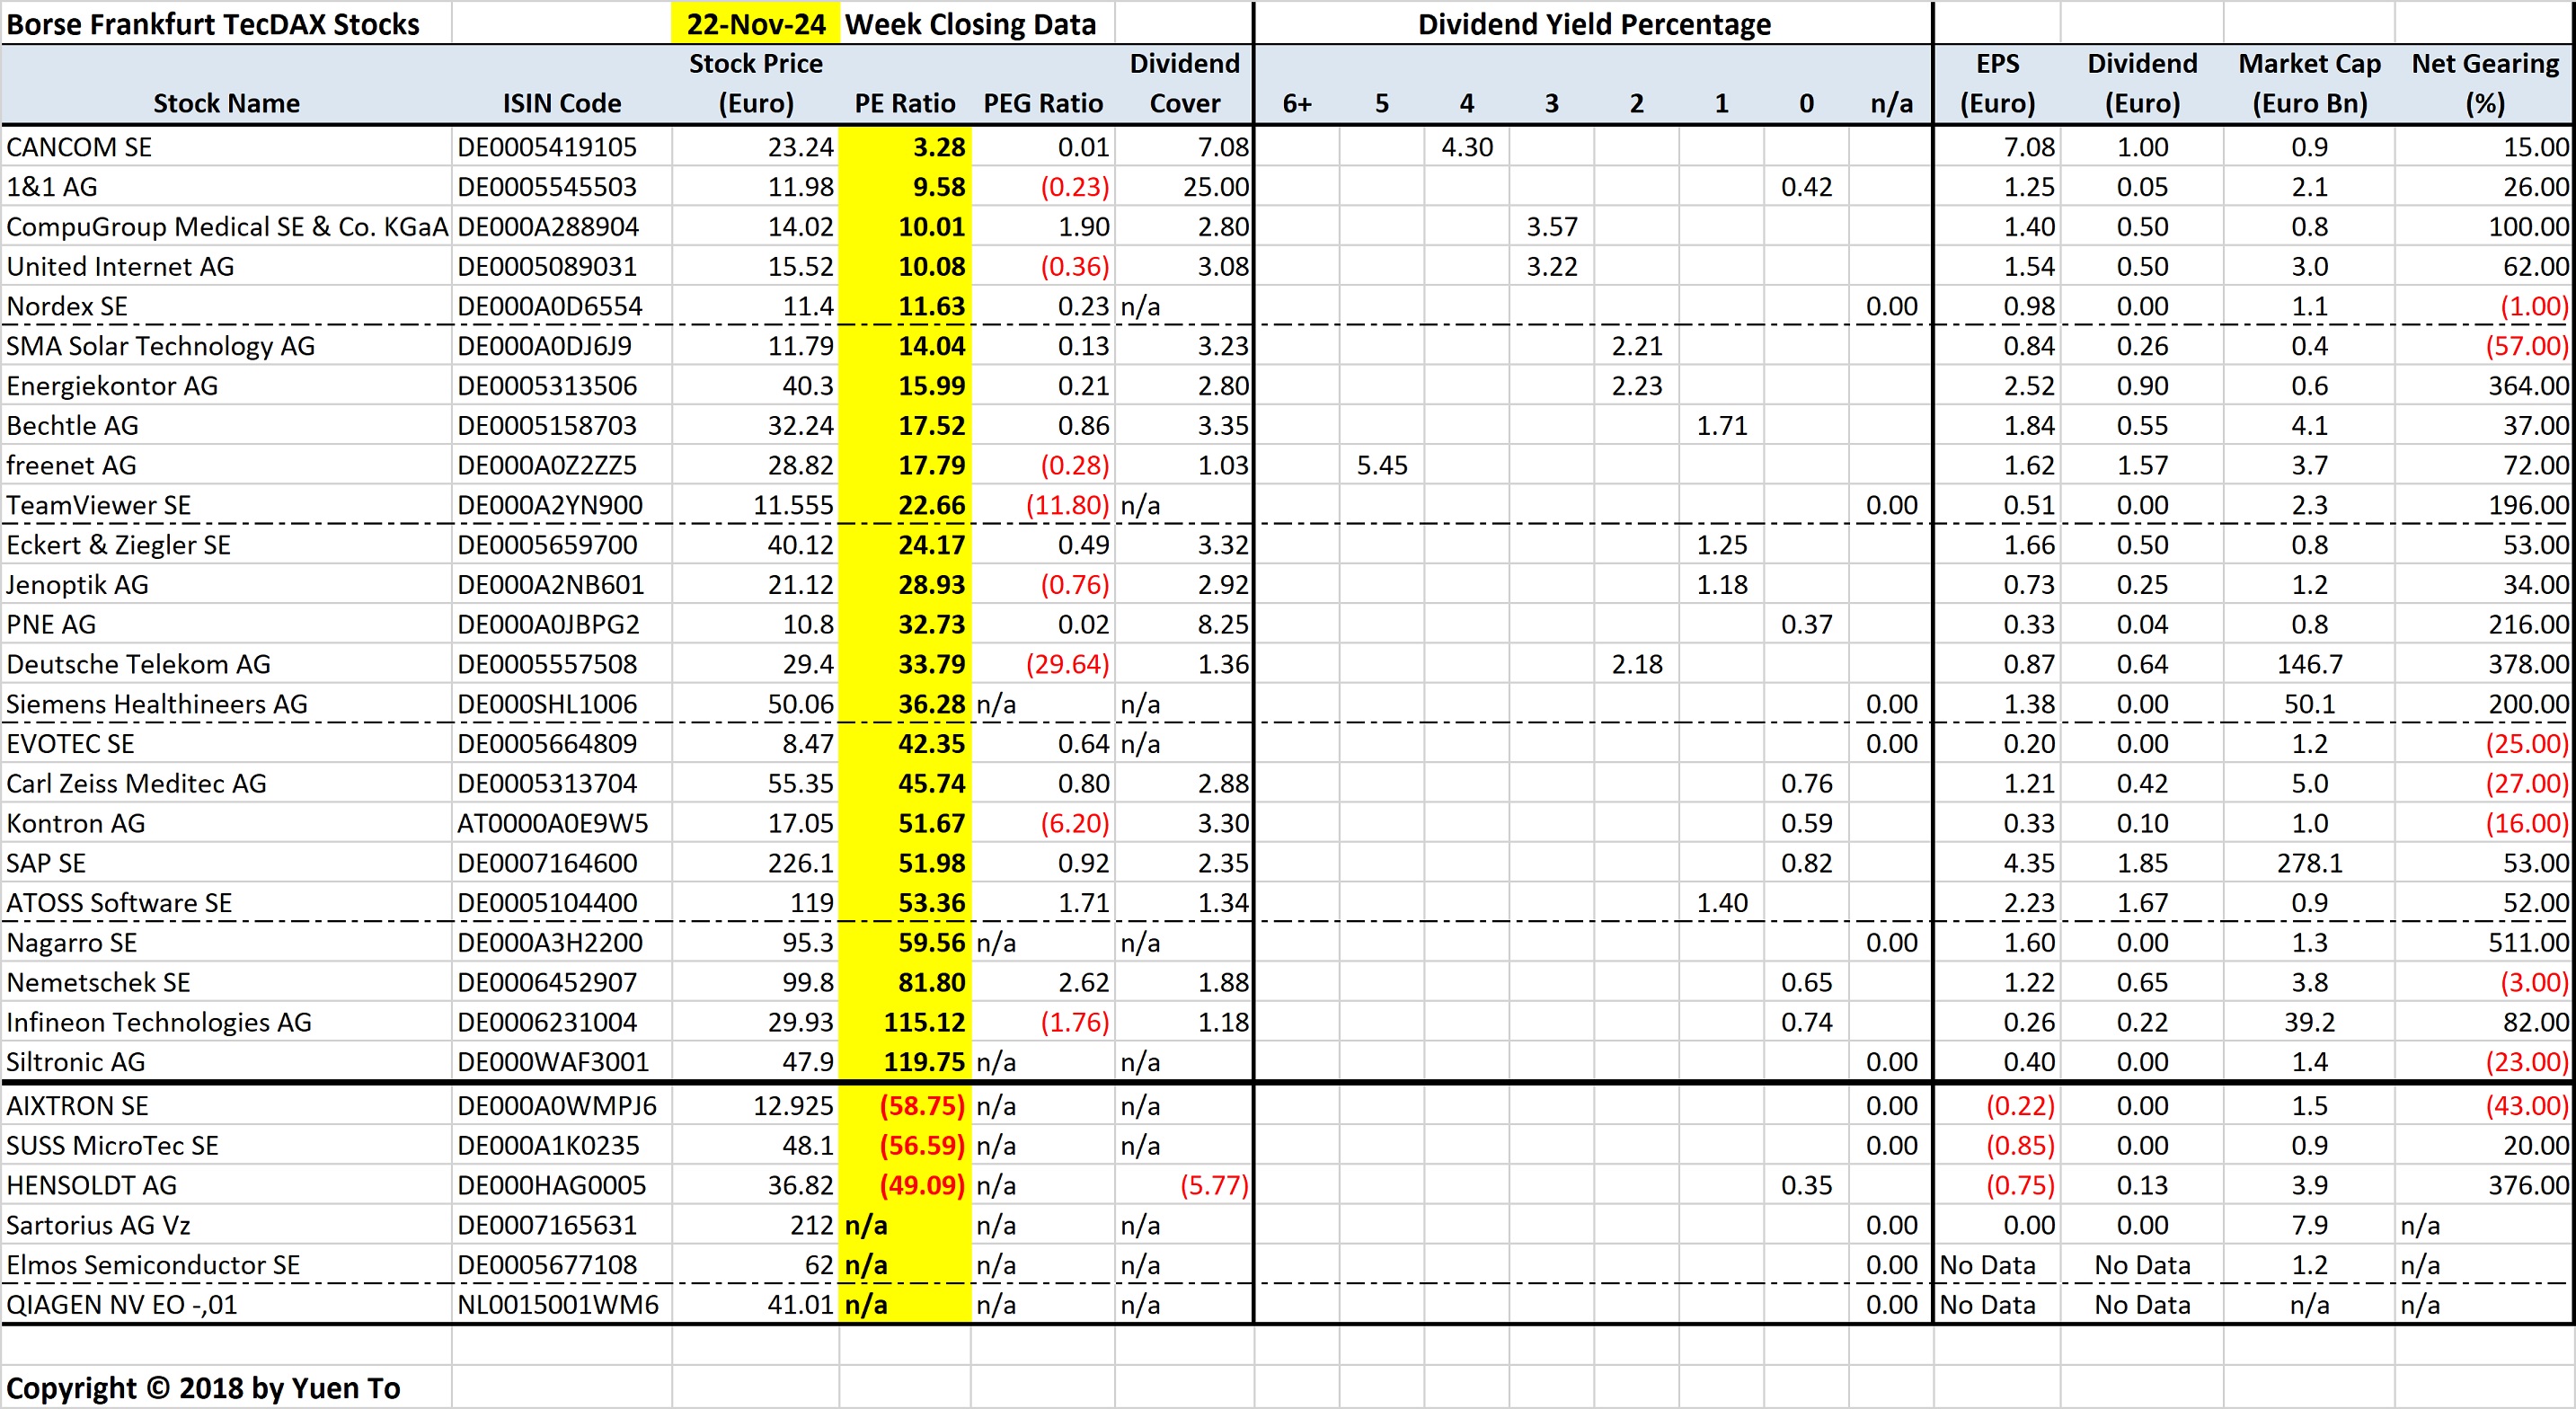Select Nemetschek SE PE ratio 81.80

coord(931,983)
